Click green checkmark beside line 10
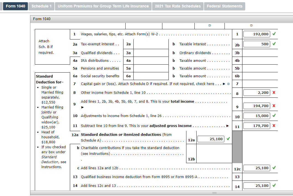 (x=274, y=115)
